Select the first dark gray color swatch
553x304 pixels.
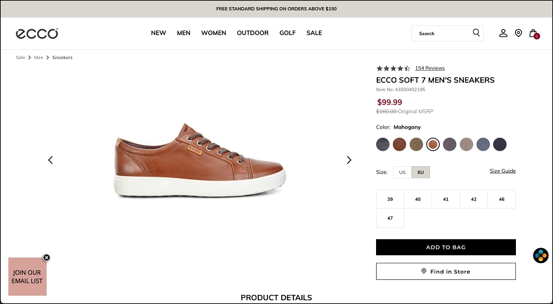pyautogui.click(x=383, y=144)
